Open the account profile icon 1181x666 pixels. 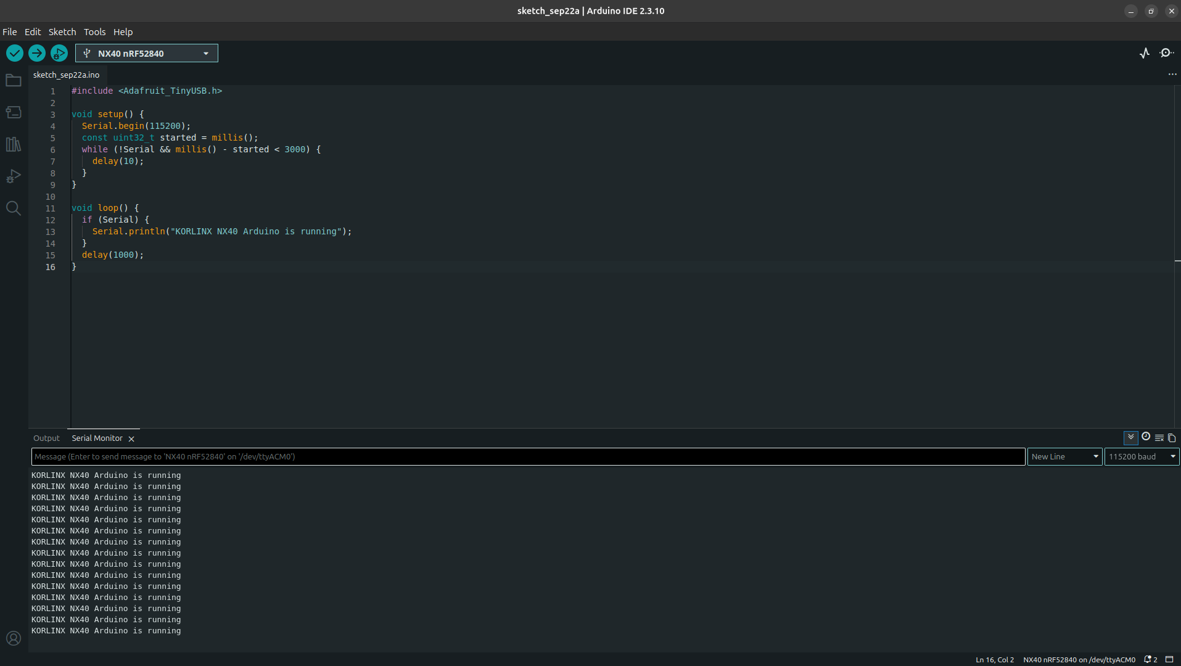[x=14, y=638]
